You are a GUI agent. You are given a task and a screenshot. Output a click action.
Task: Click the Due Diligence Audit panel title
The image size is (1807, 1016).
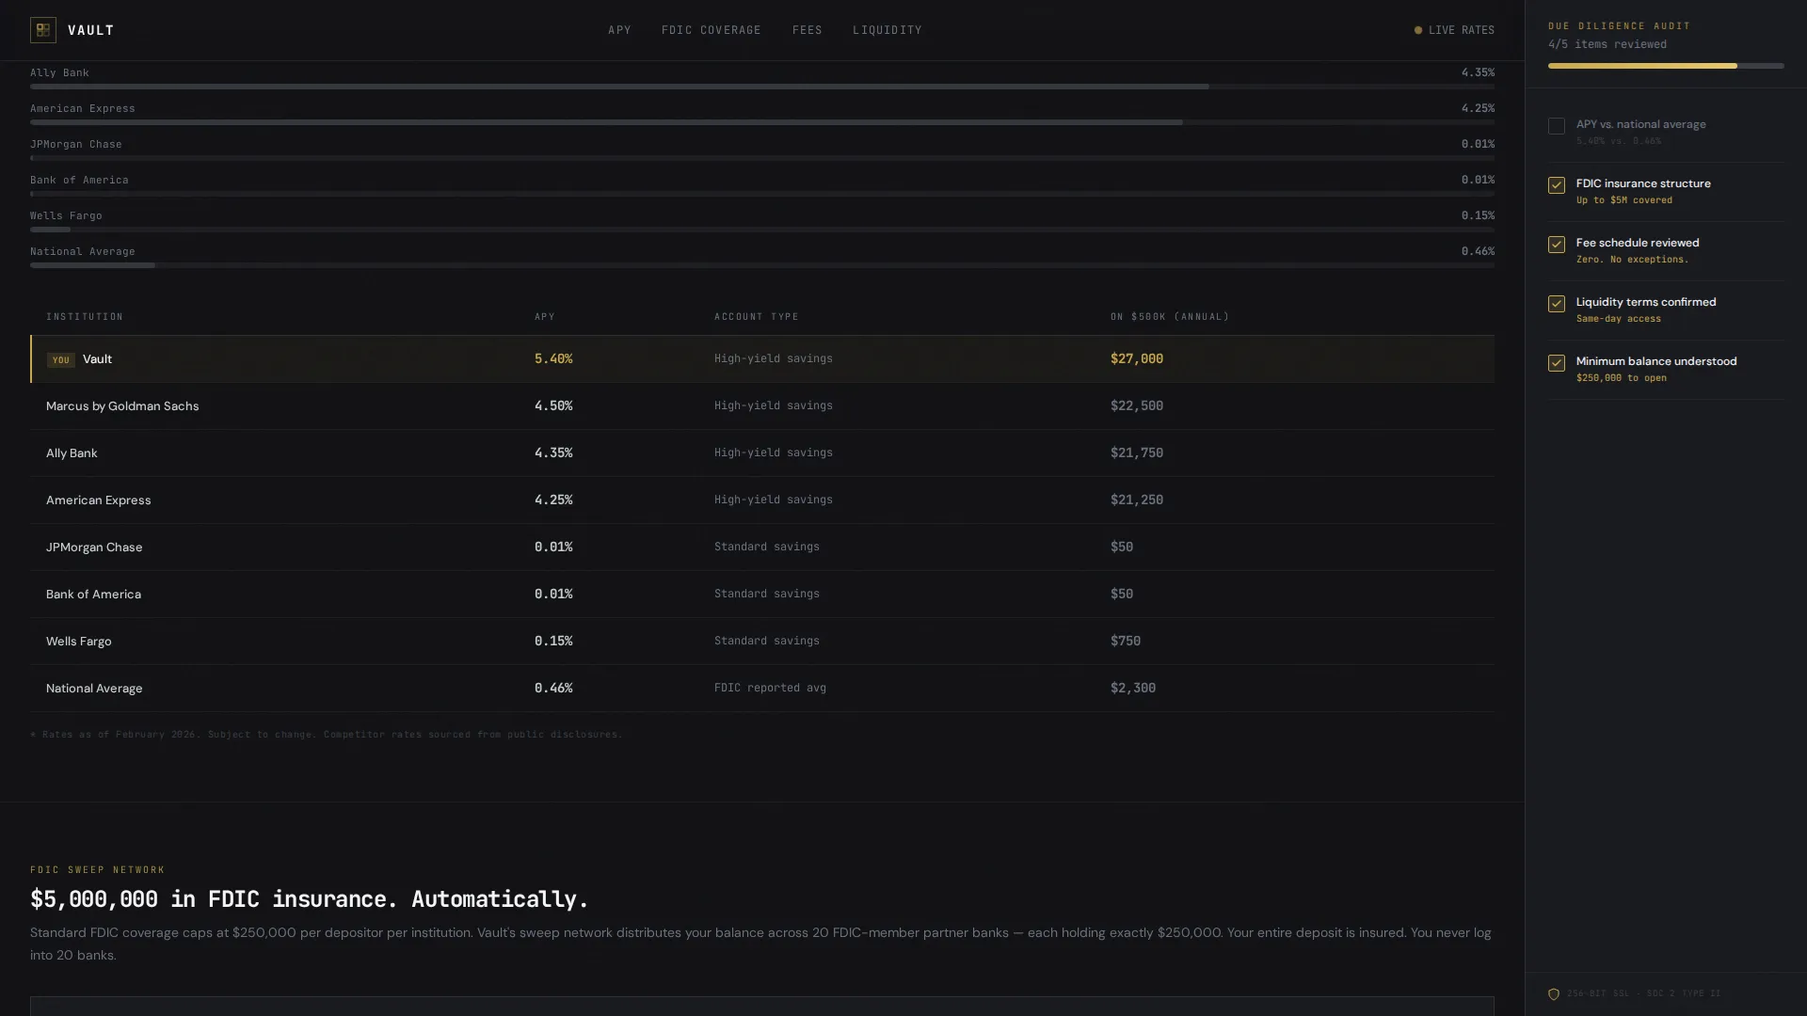[x=1620, y=26]
